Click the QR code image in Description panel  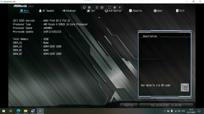185,87
